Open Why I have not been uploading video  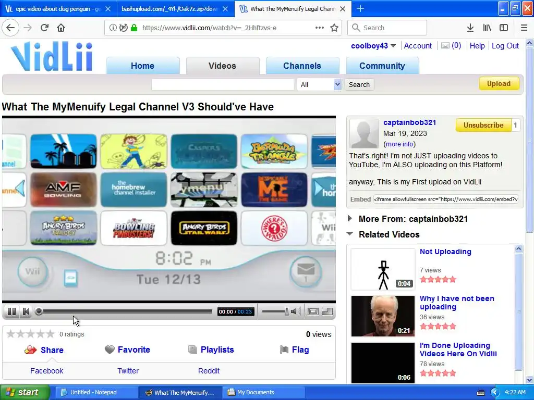[x=457, y=303]
